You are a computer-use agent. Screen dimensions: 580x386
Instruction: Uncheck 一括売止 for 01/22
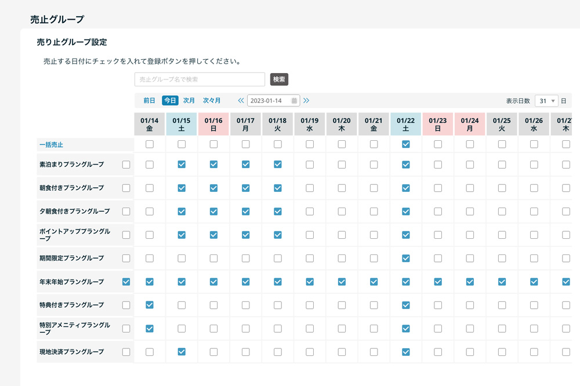point(406,144)
